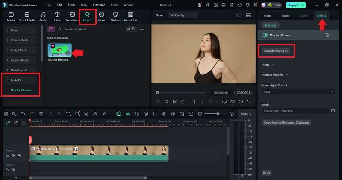
Task: Switch to the Video properties tab
Action: [268, 15]
